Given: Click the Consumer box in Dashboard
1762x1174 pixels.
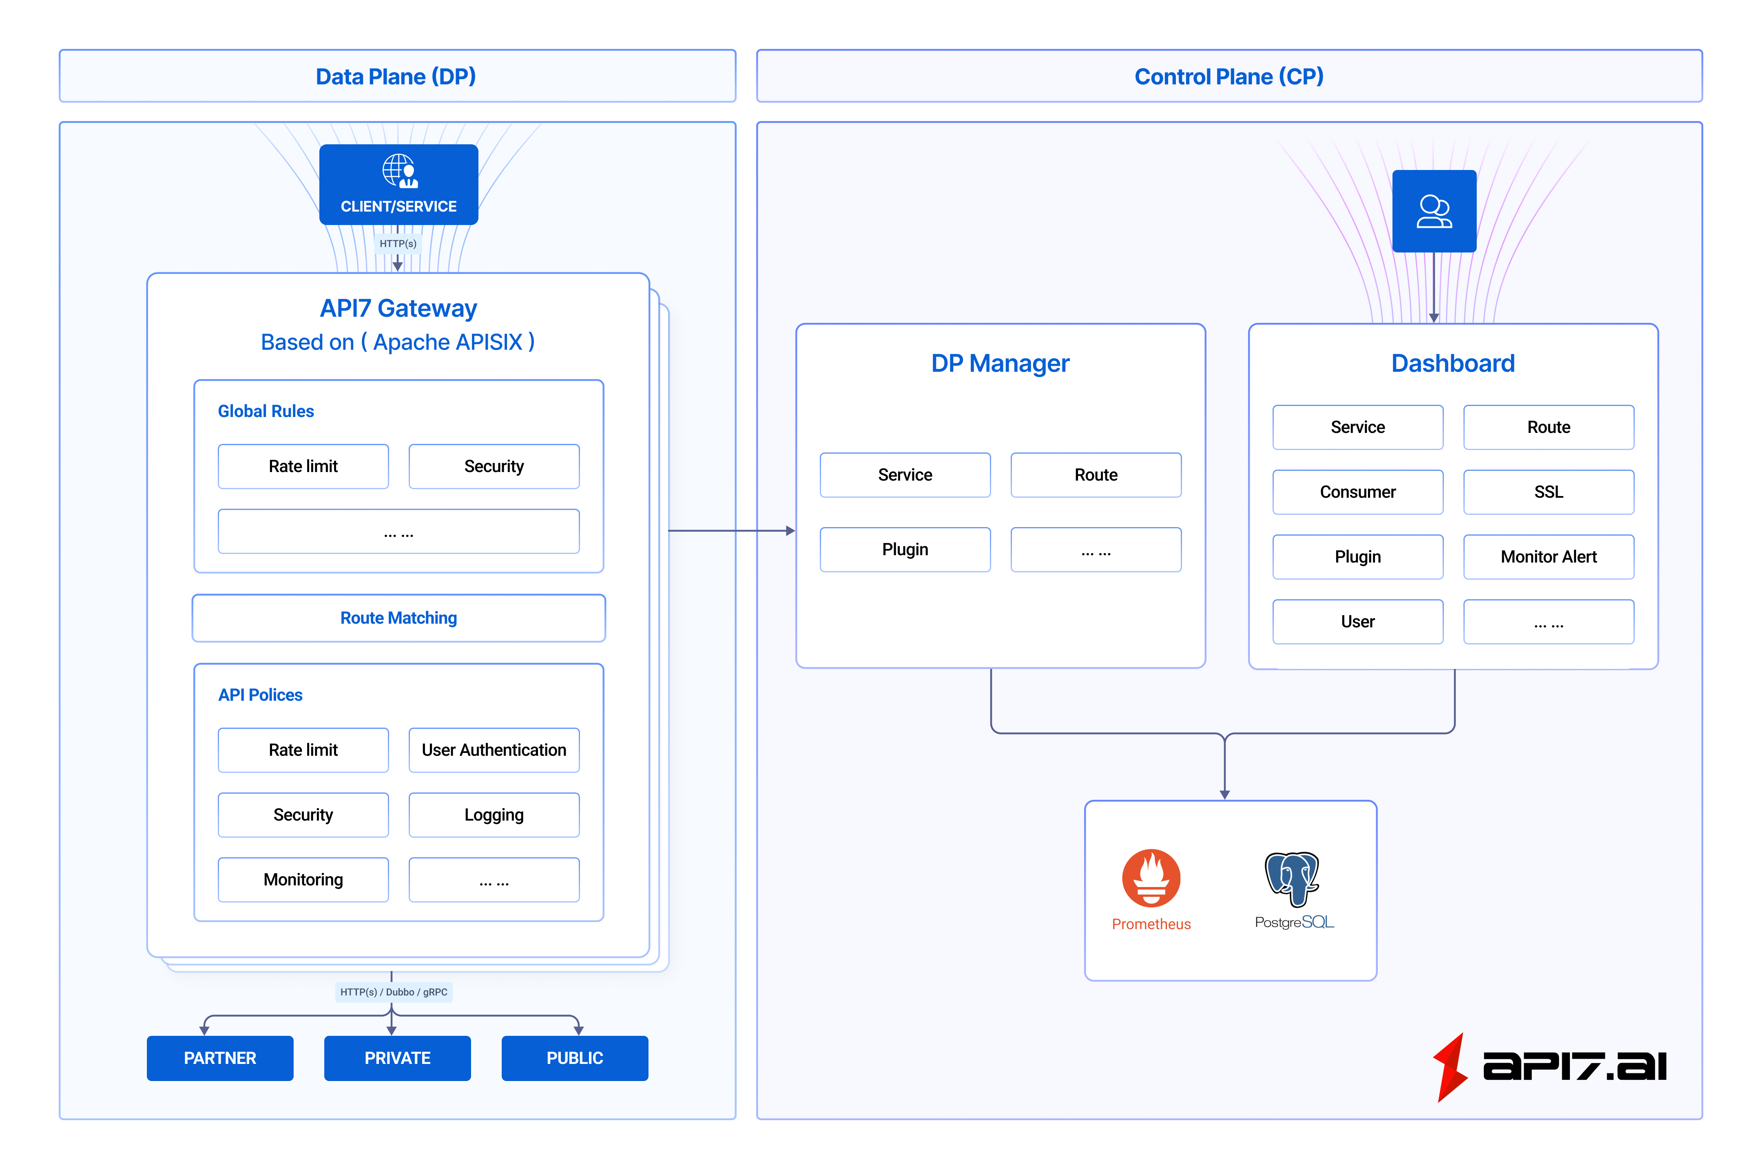Looking at the screenshot, I should coord(1357,492).
